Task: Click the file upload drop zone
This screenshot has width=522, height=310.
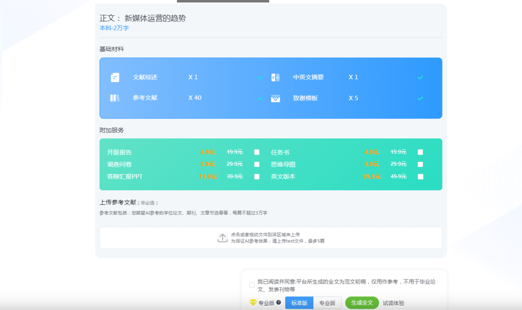Action: pos(270,238)
